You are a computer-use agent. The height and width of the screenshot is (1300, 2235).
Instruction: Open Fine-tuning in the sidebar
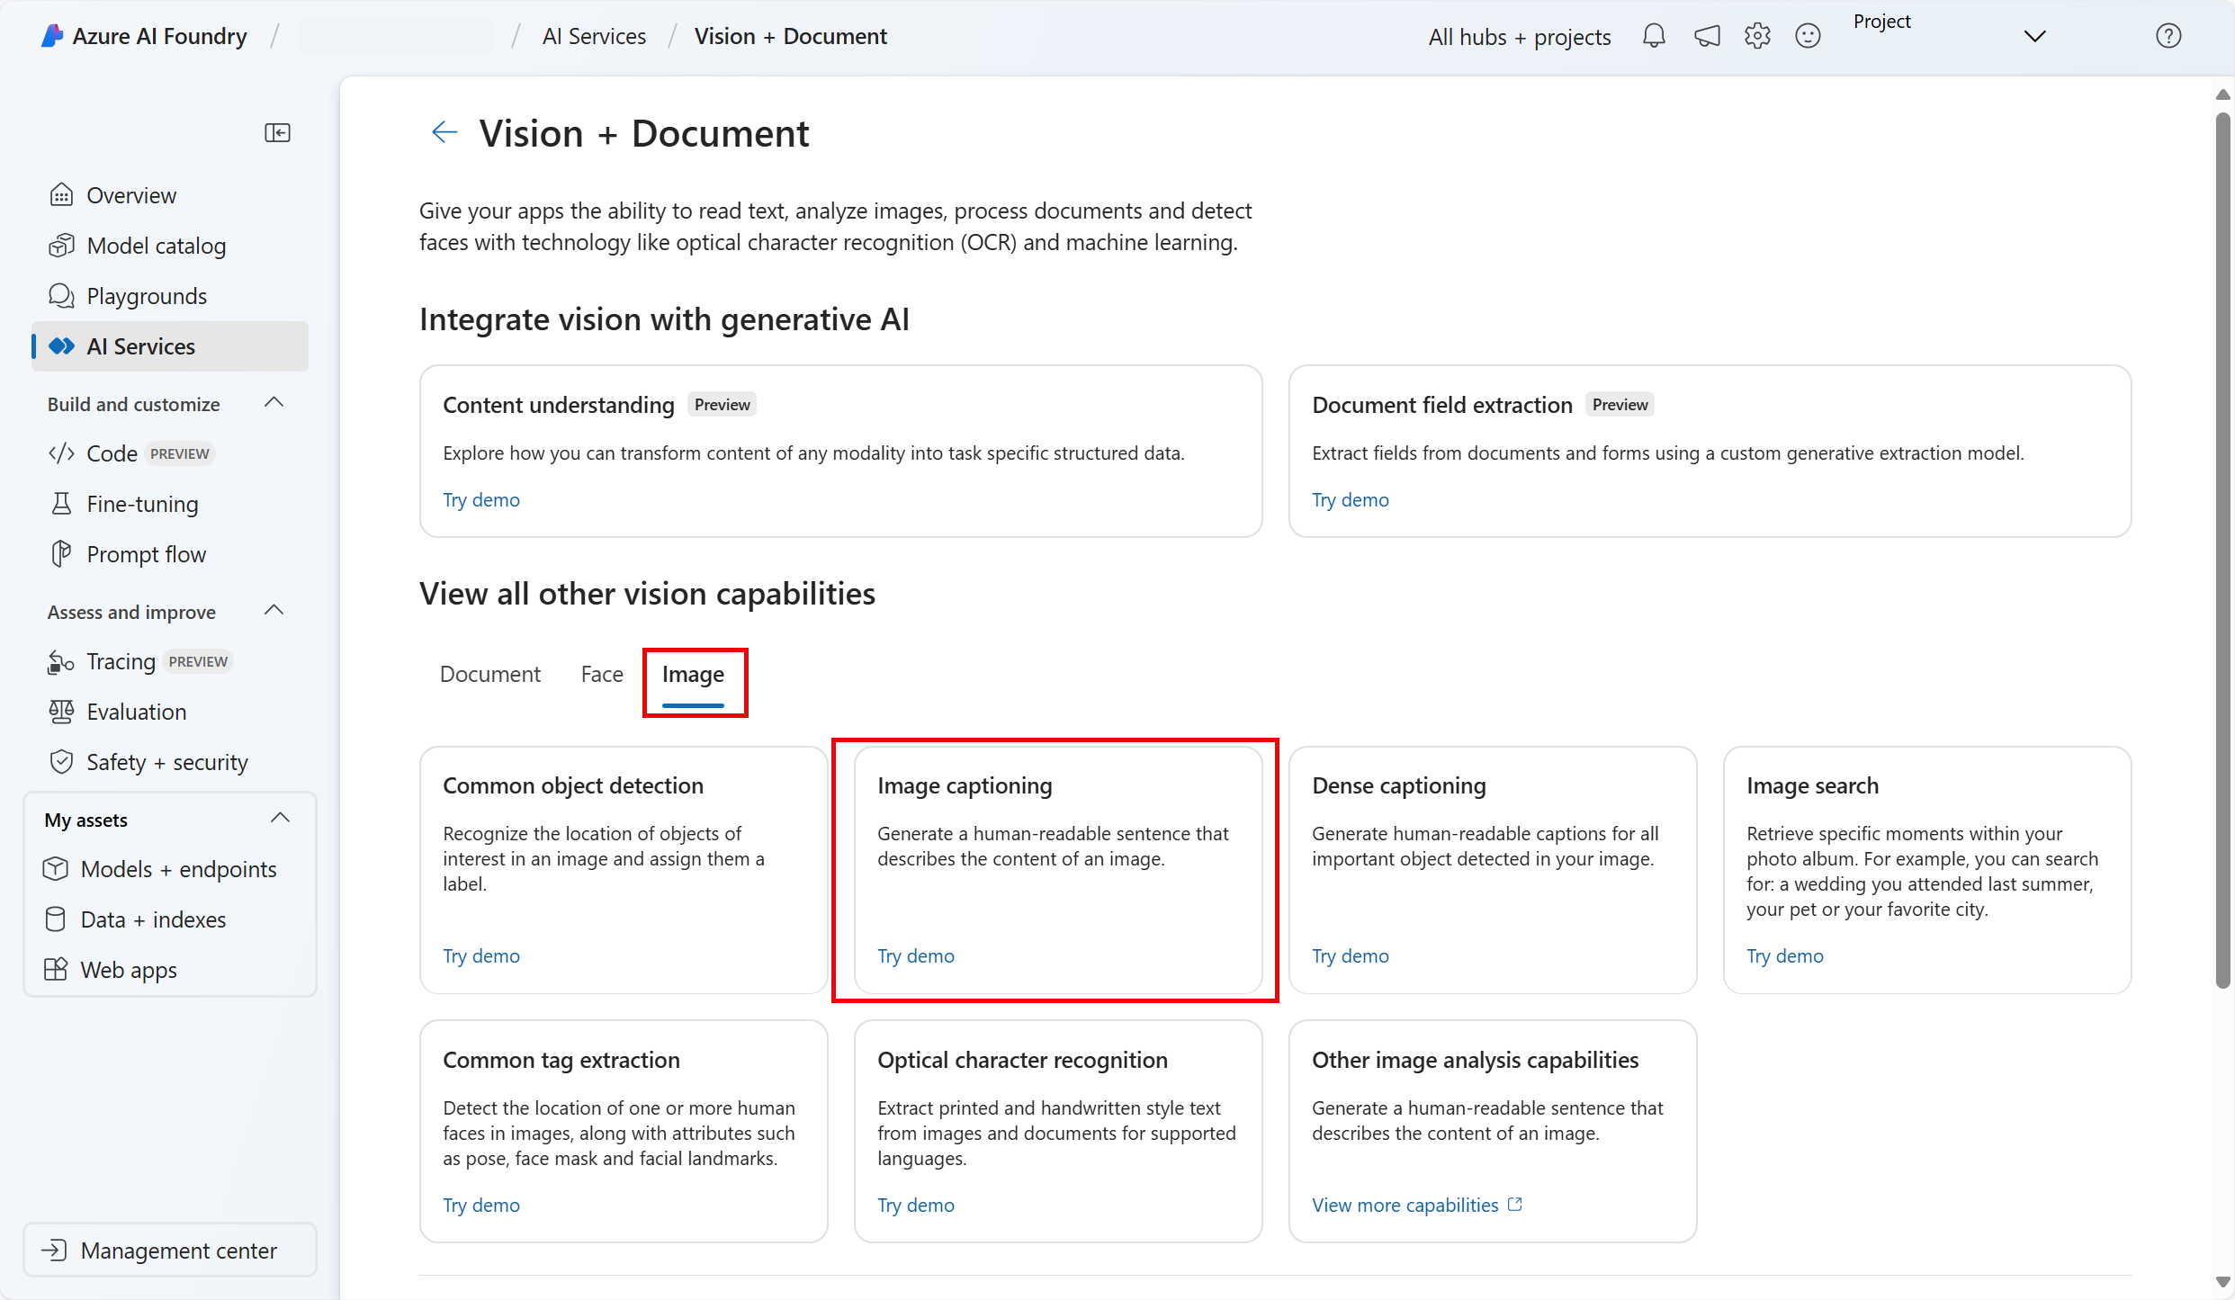pos(169,504)
